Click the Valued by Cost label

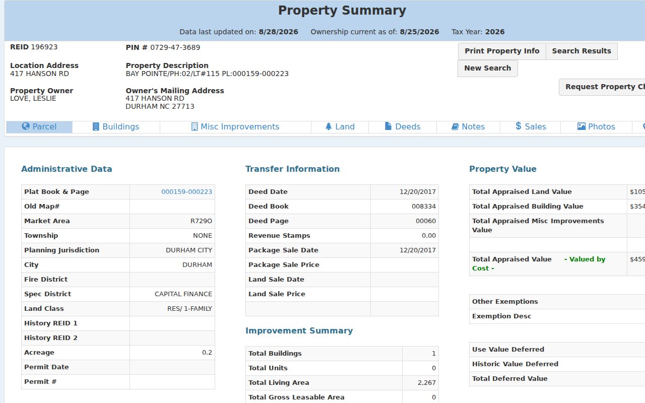pos(539,264)
